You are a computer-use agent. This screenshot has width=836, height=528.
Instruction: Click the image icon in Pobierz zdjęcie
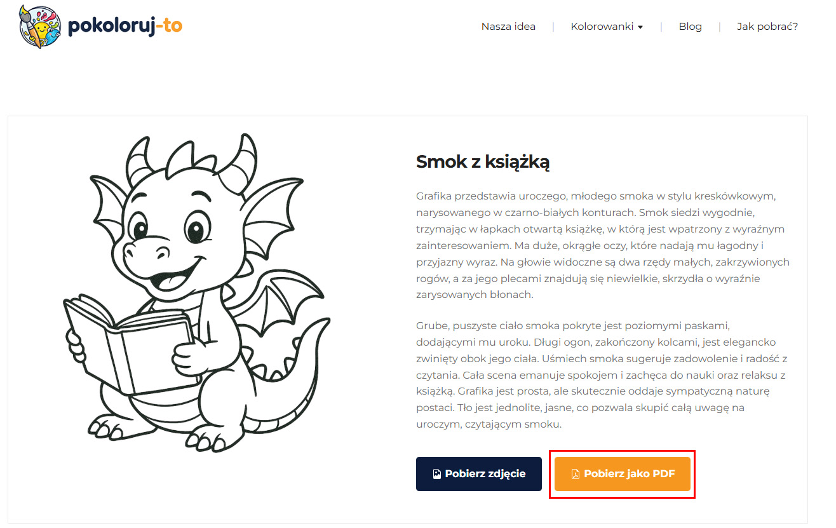[x=437, y=474]
